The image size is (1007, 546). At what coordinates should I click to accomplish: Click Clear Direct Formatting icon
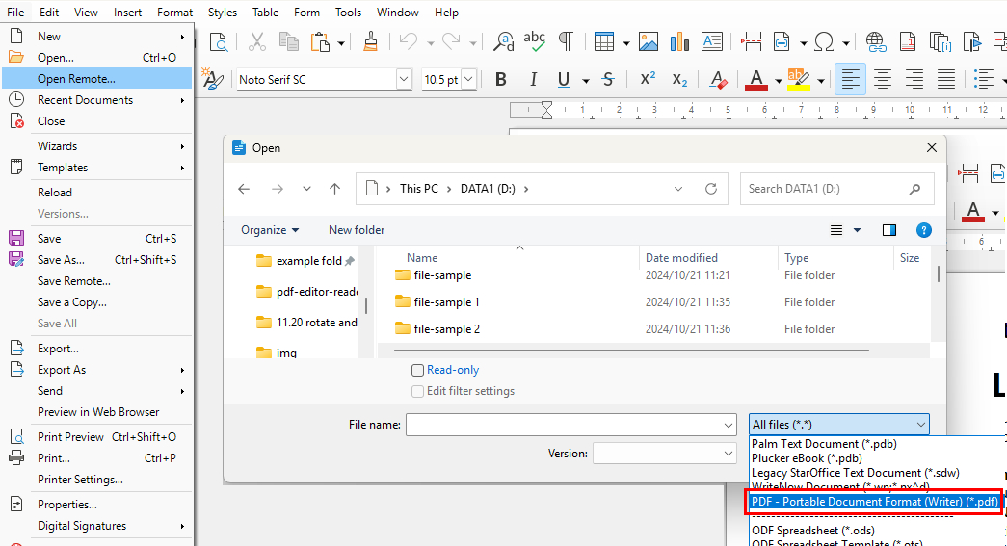(x=718, y=80)
